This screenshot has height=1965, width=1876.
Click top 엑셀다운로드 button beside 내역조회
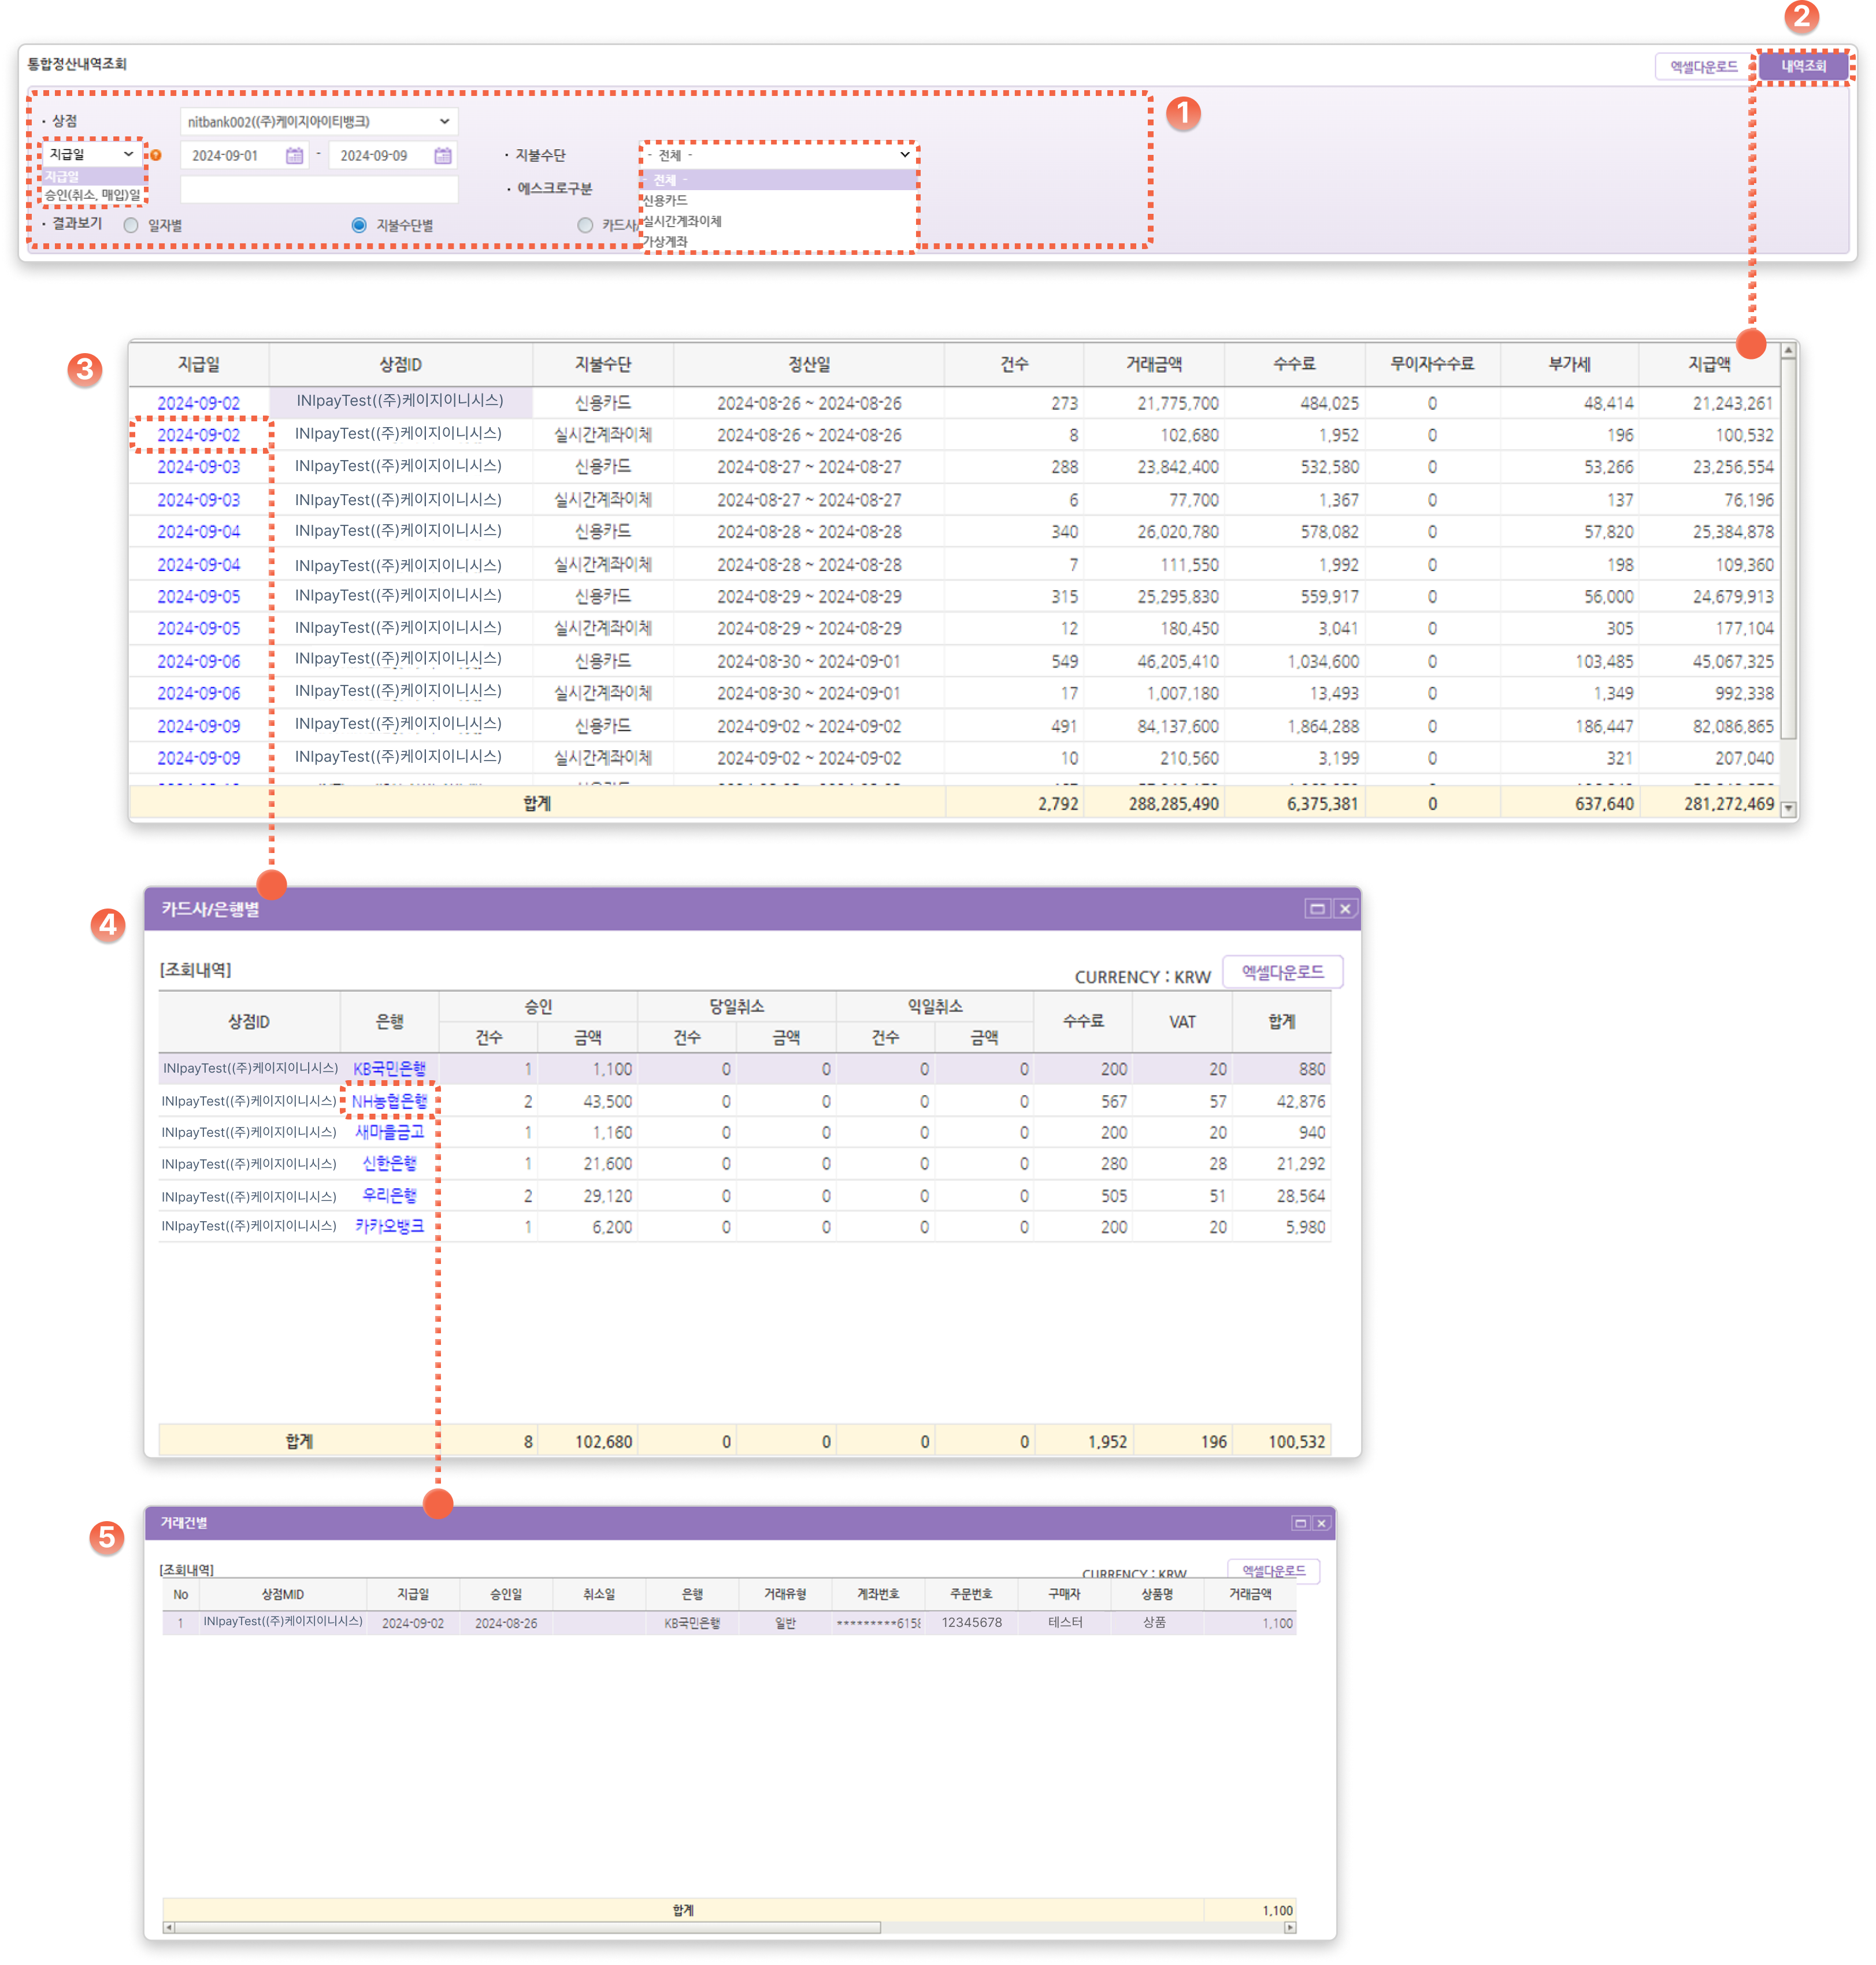tap(1703, 67)
